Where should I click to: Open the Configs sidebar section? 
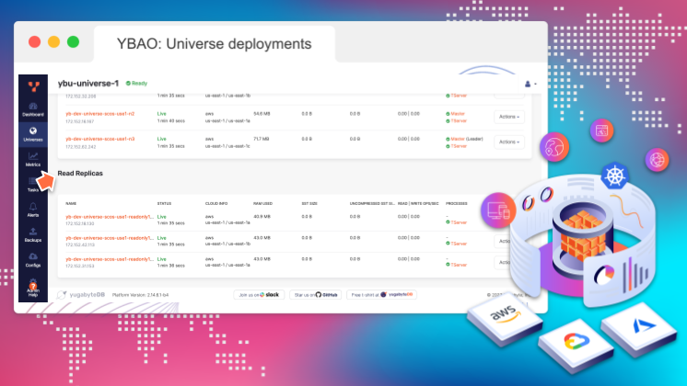click(33, 260)
